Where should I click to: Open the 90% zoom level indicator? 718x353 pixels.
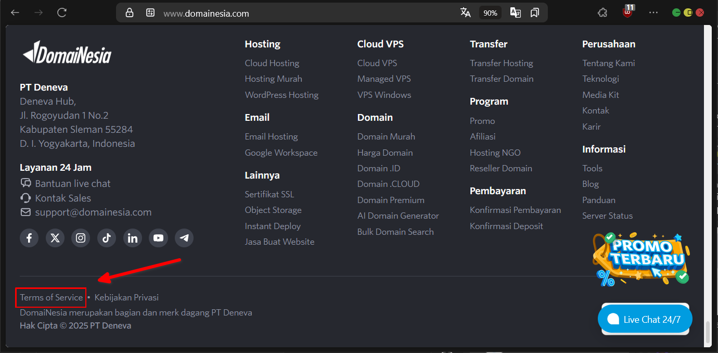(490, 13)
